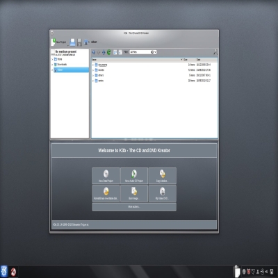Click the Burn Image button
Viewport: 278px width, 278px height.
point(134,193)
